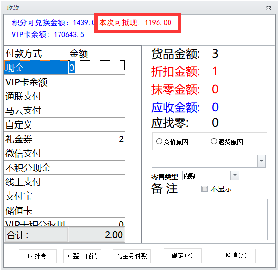The width and height of the screenshot is (279, 271).
Task: Click the 礼金券付款 button
Action: point(132,256)
